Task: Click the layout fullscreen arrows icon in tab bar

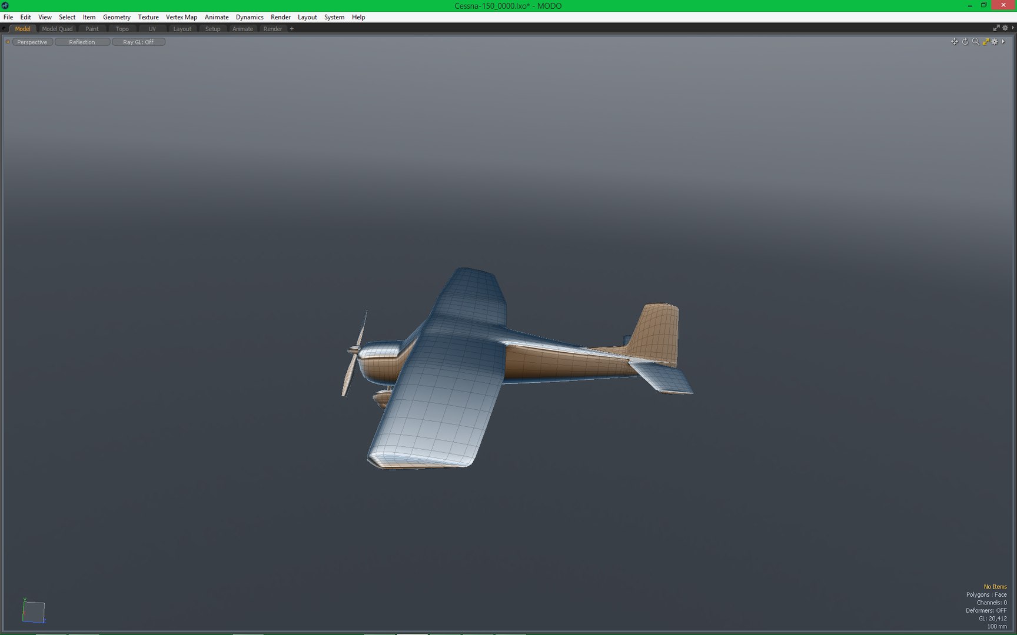Action: (x=996, y=28)
